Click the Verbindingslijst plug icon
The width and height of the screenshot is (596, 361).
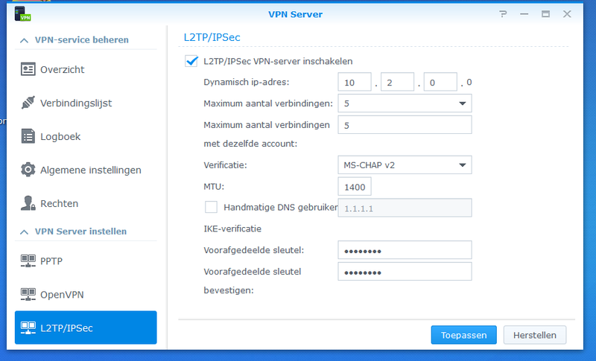pyautogui.click(x=28, y=103)
